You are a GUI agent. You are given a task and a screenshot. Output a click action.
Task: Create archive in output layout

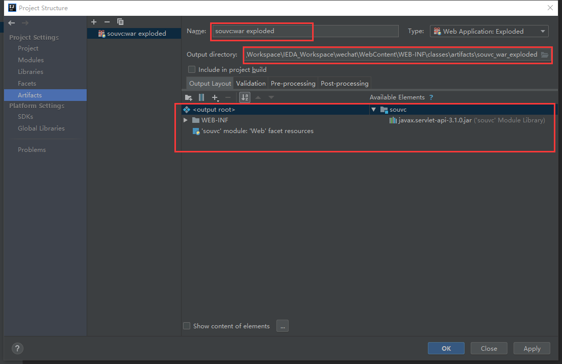click(x=201, y=97)
